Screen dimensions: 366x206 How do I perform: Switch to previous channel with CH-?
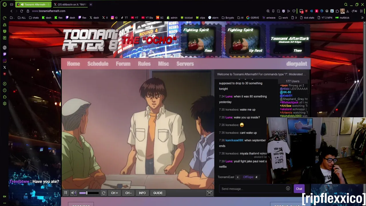[128, 193]
